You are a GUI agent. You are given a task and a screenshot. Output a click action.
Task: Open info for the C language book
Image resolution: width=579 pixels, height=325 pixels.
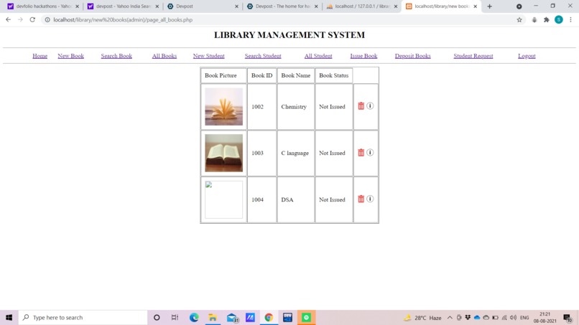point(370,152)
